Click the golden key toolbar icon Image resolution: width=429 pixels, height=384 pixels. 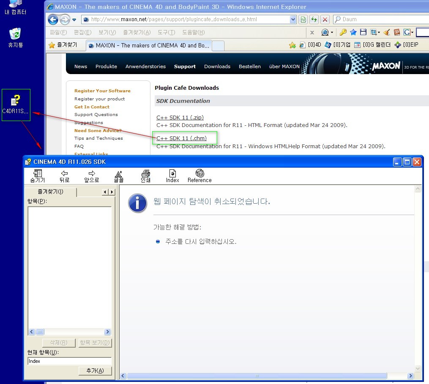click(343, 32)
